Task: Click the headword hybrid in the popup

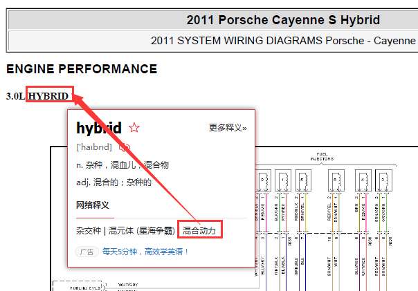Action: pos(99,128)
